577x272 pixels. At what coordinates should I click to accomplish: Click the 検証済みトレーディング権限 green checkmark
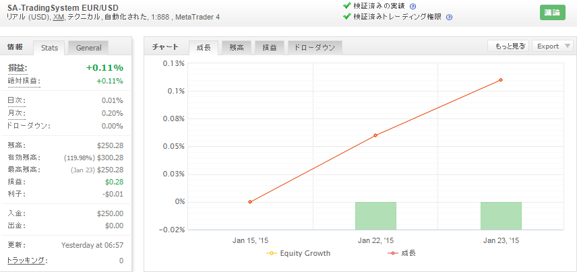click(x=346, y=17)
